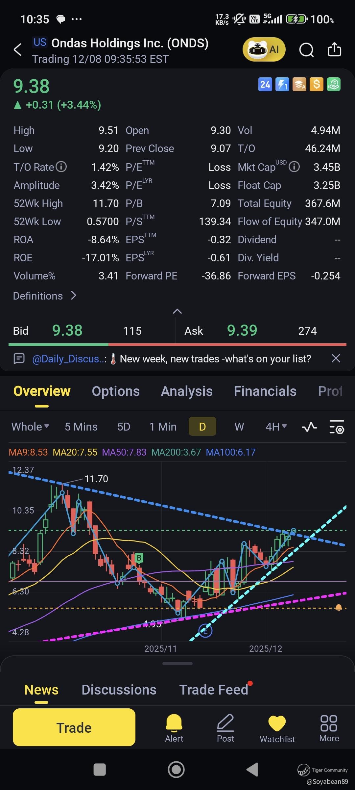Create a Post with the pencil icon
This screenshot has width=355, height=790.
[225, 728]
